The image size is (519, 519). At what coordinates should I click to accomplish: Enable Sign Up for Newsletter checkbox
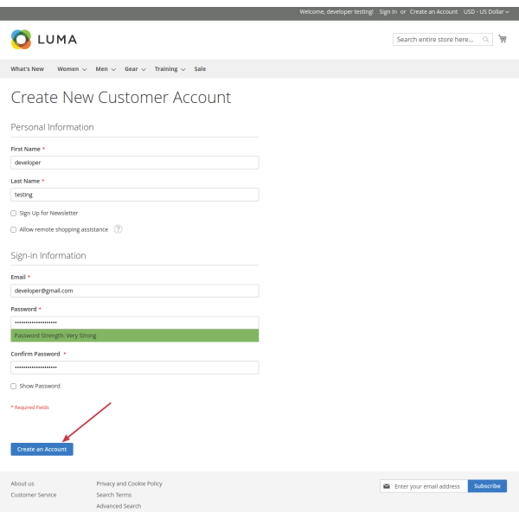coord(14,213)
